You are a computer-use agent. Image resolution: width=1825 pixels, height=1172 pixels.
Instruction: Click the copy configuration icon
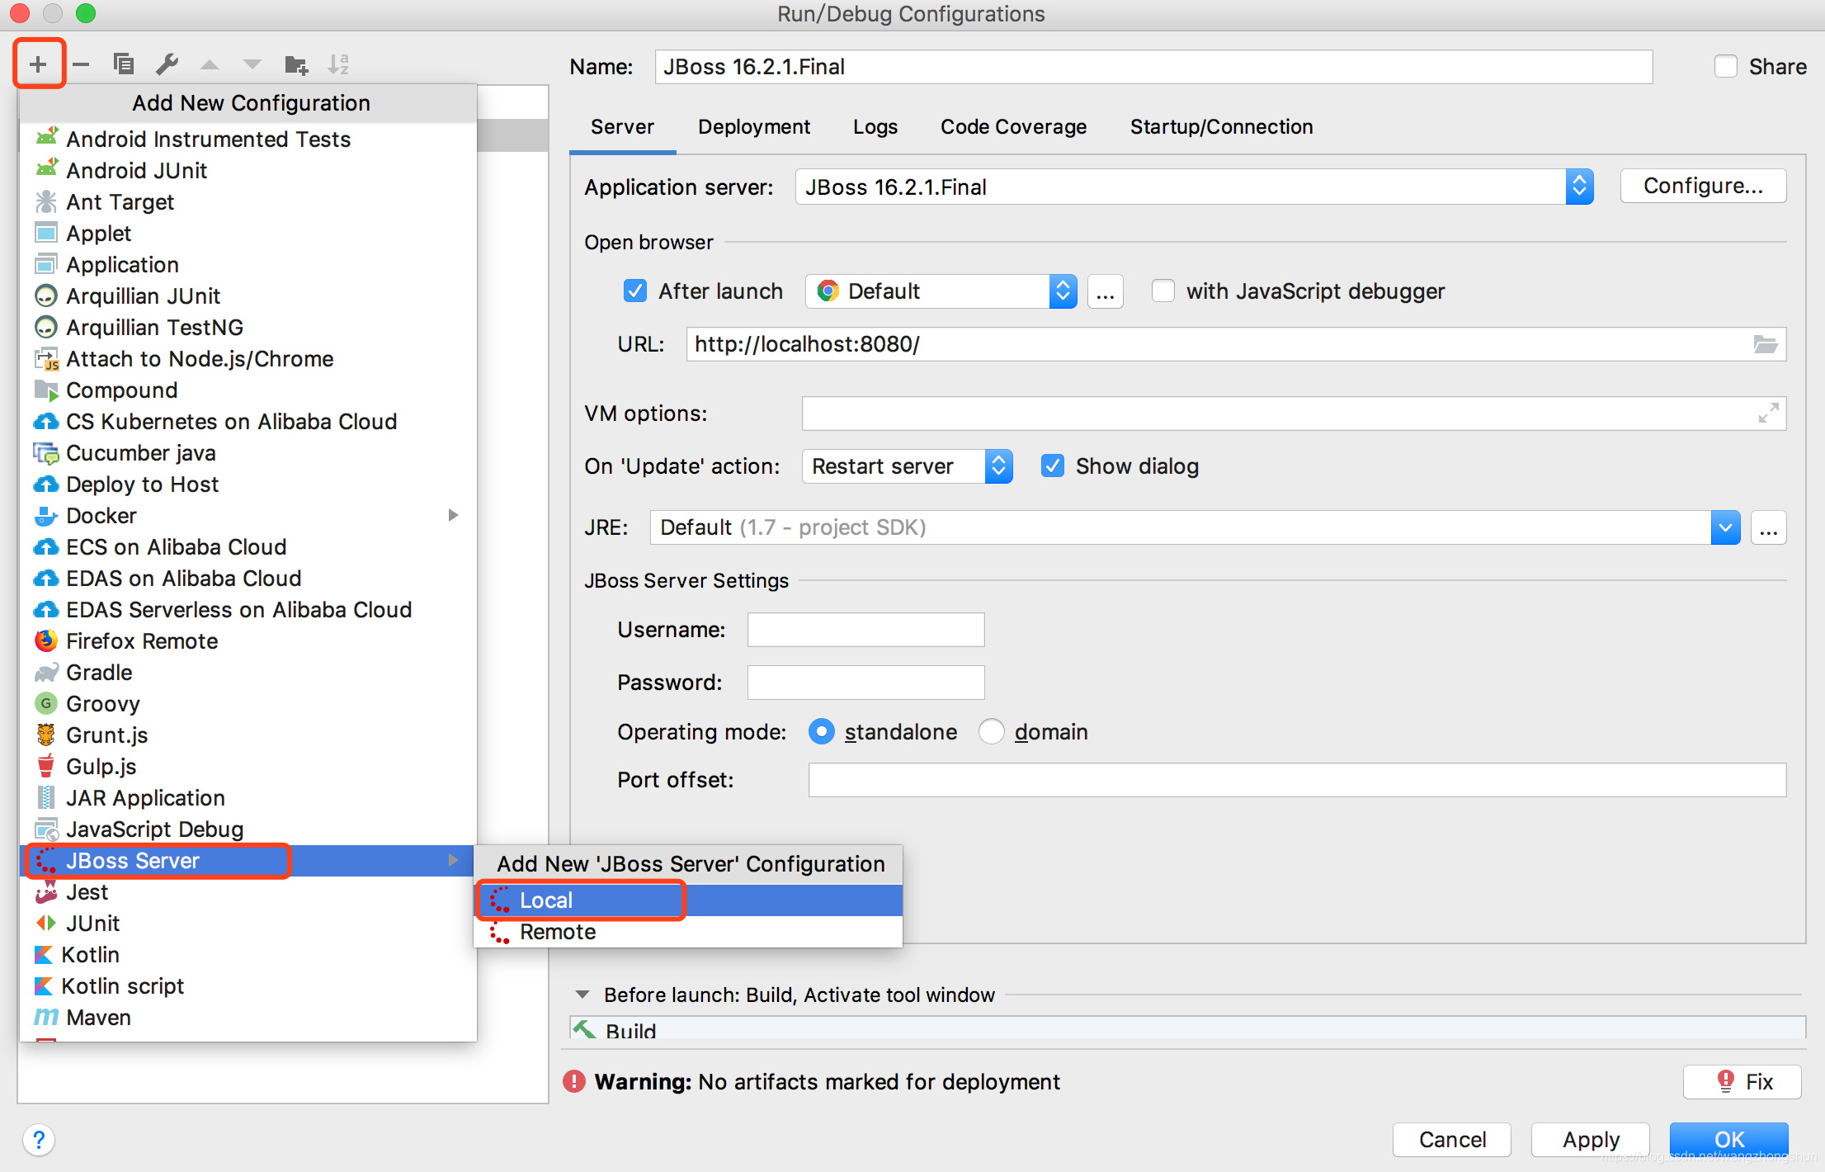pyautogui.click(x=124, y=64)
